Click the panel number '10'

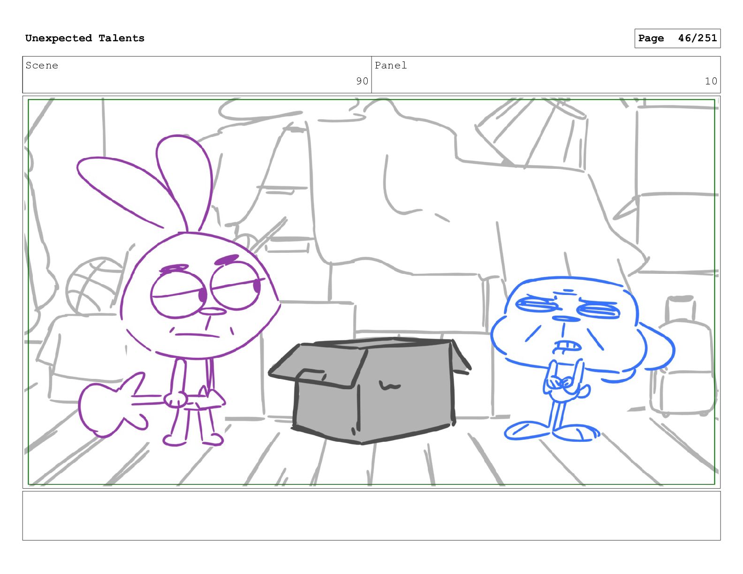point(711,81)
